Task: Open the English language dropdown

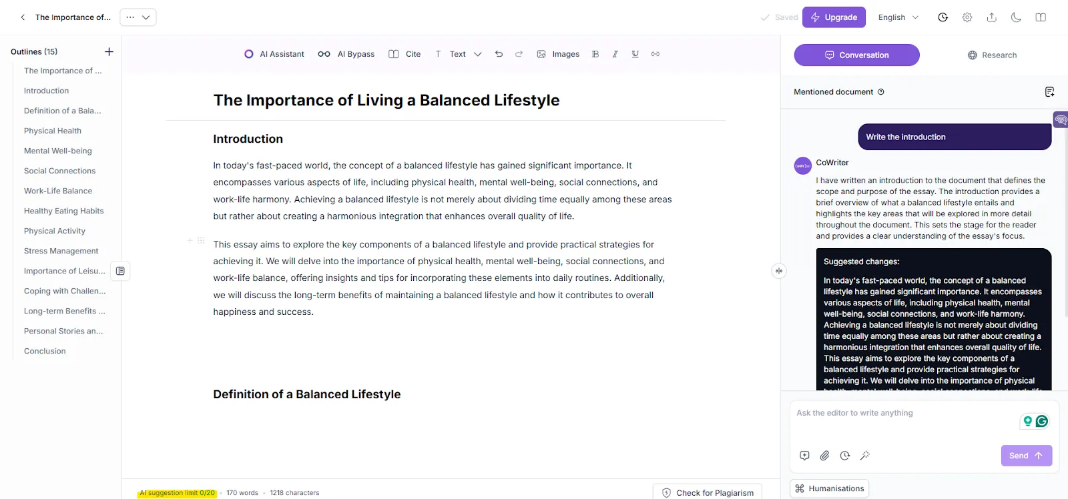Action: click(x=898, y=17)
